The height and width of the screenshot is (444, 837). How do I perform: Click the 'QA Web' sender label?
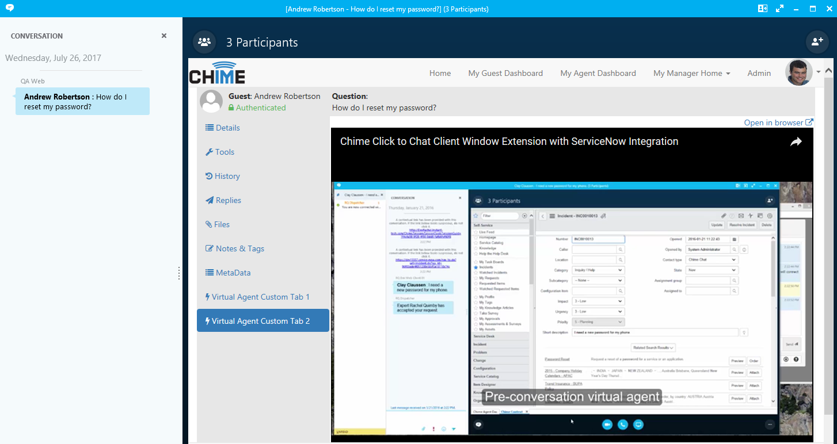point(33,81)
